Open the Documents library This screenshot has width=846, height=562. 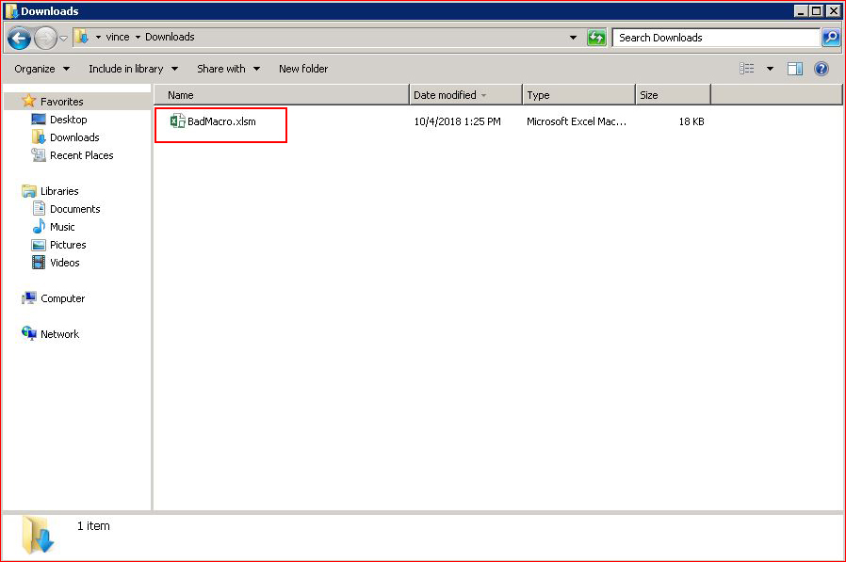coord(75,209)
